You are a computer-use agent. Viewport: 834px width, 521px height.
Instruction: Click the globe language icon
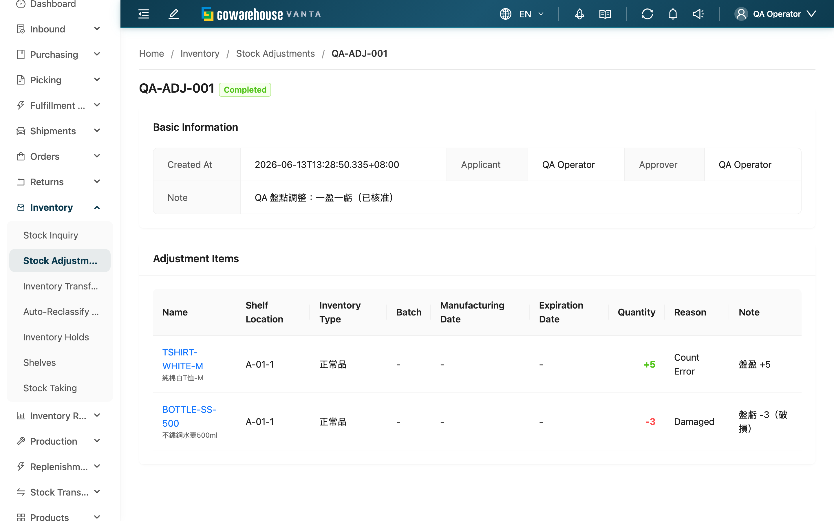coord(506,14)
